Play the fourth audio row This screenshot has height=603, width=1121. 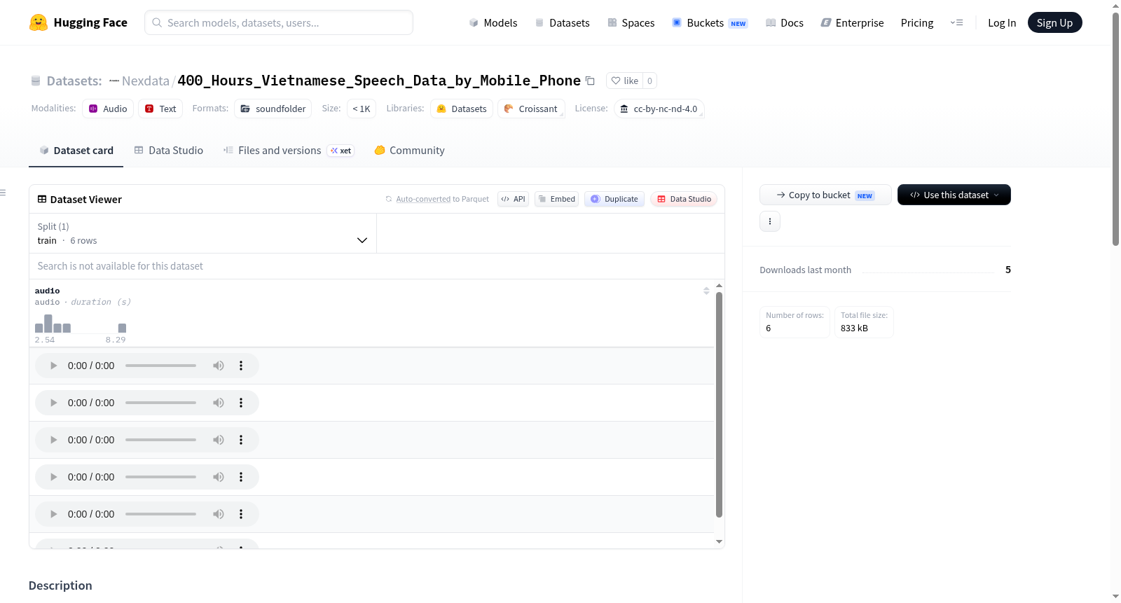53,477
